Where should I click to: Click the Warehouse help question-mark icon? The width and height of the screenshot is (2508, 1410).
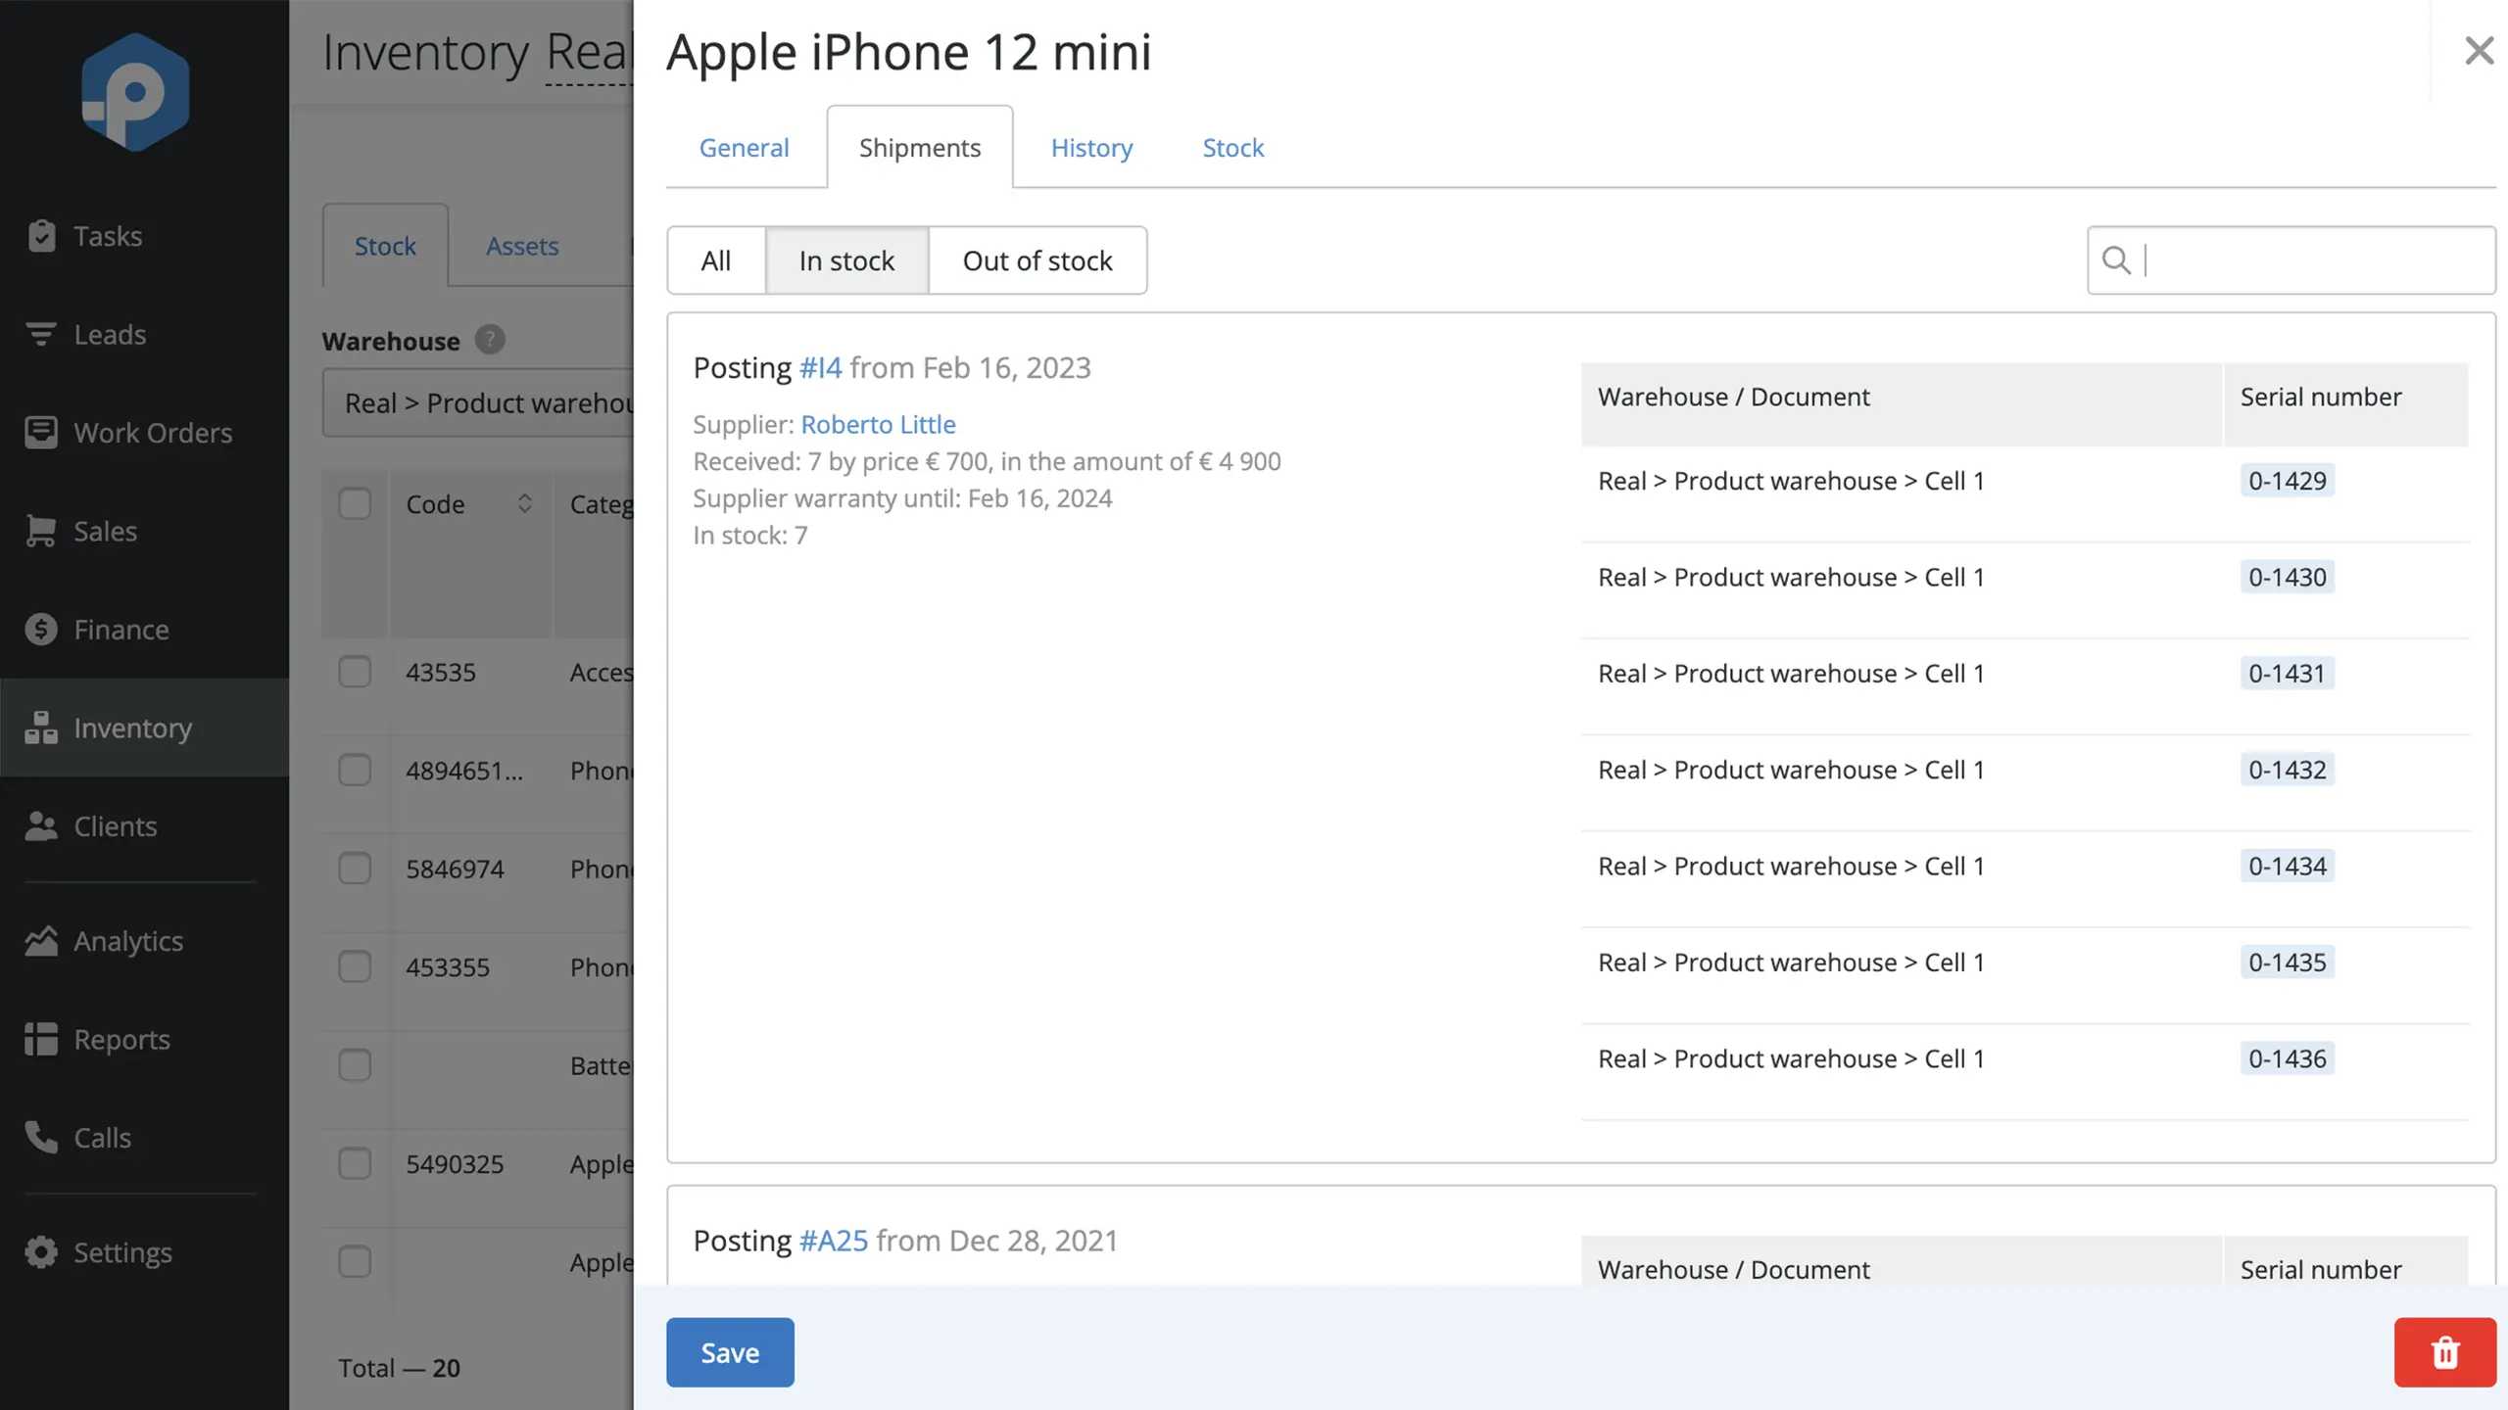pos(490,340)
